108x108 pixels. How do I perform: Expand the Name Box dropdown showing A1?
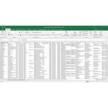[x=8, y=40]
